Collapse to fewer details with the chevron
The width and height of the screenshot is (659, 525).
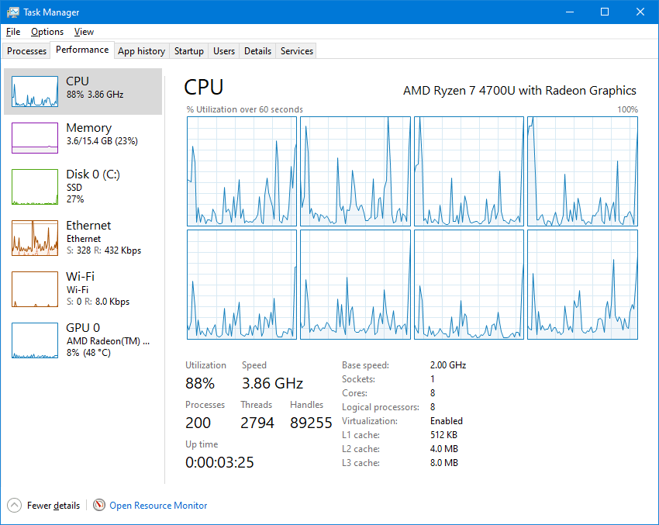(x=16, y=505)
